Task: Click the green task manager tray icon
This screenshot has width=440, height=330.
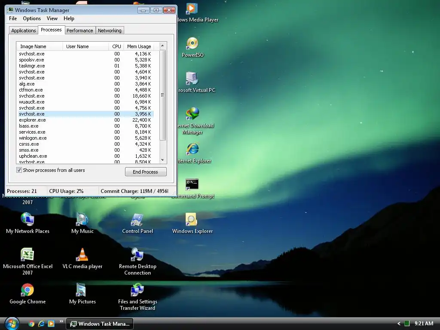Action: (x=407, y=324)
